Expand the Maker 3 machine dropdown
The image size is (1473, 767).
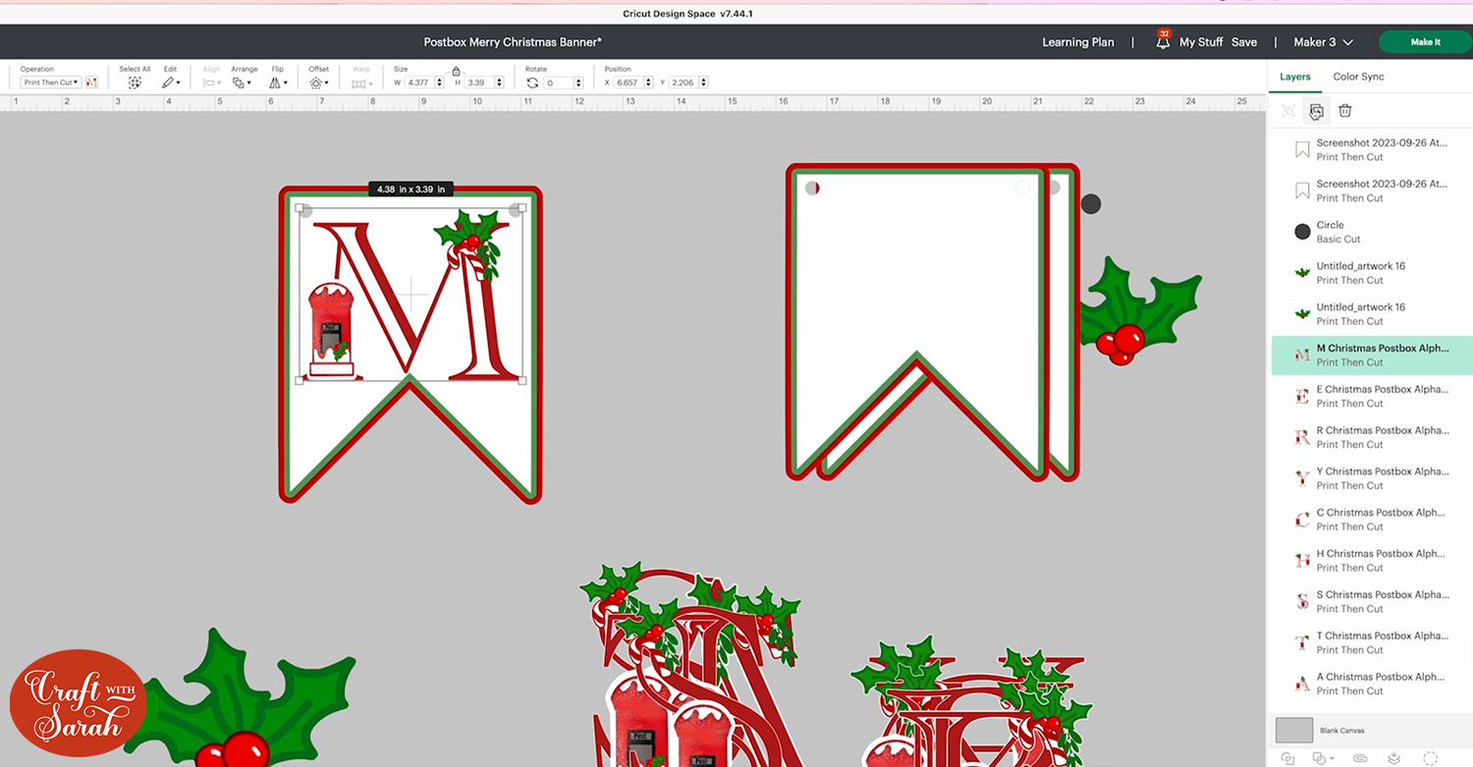click(x=1324, y=42)
